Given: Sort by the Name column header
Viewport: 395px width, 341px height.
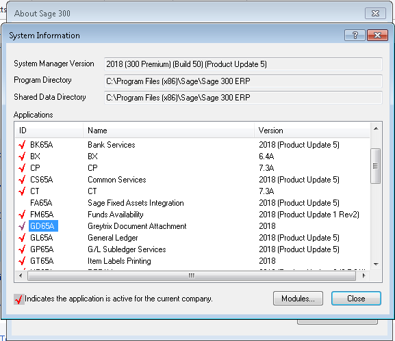Looking at the screenshot, I should point(168,131).
